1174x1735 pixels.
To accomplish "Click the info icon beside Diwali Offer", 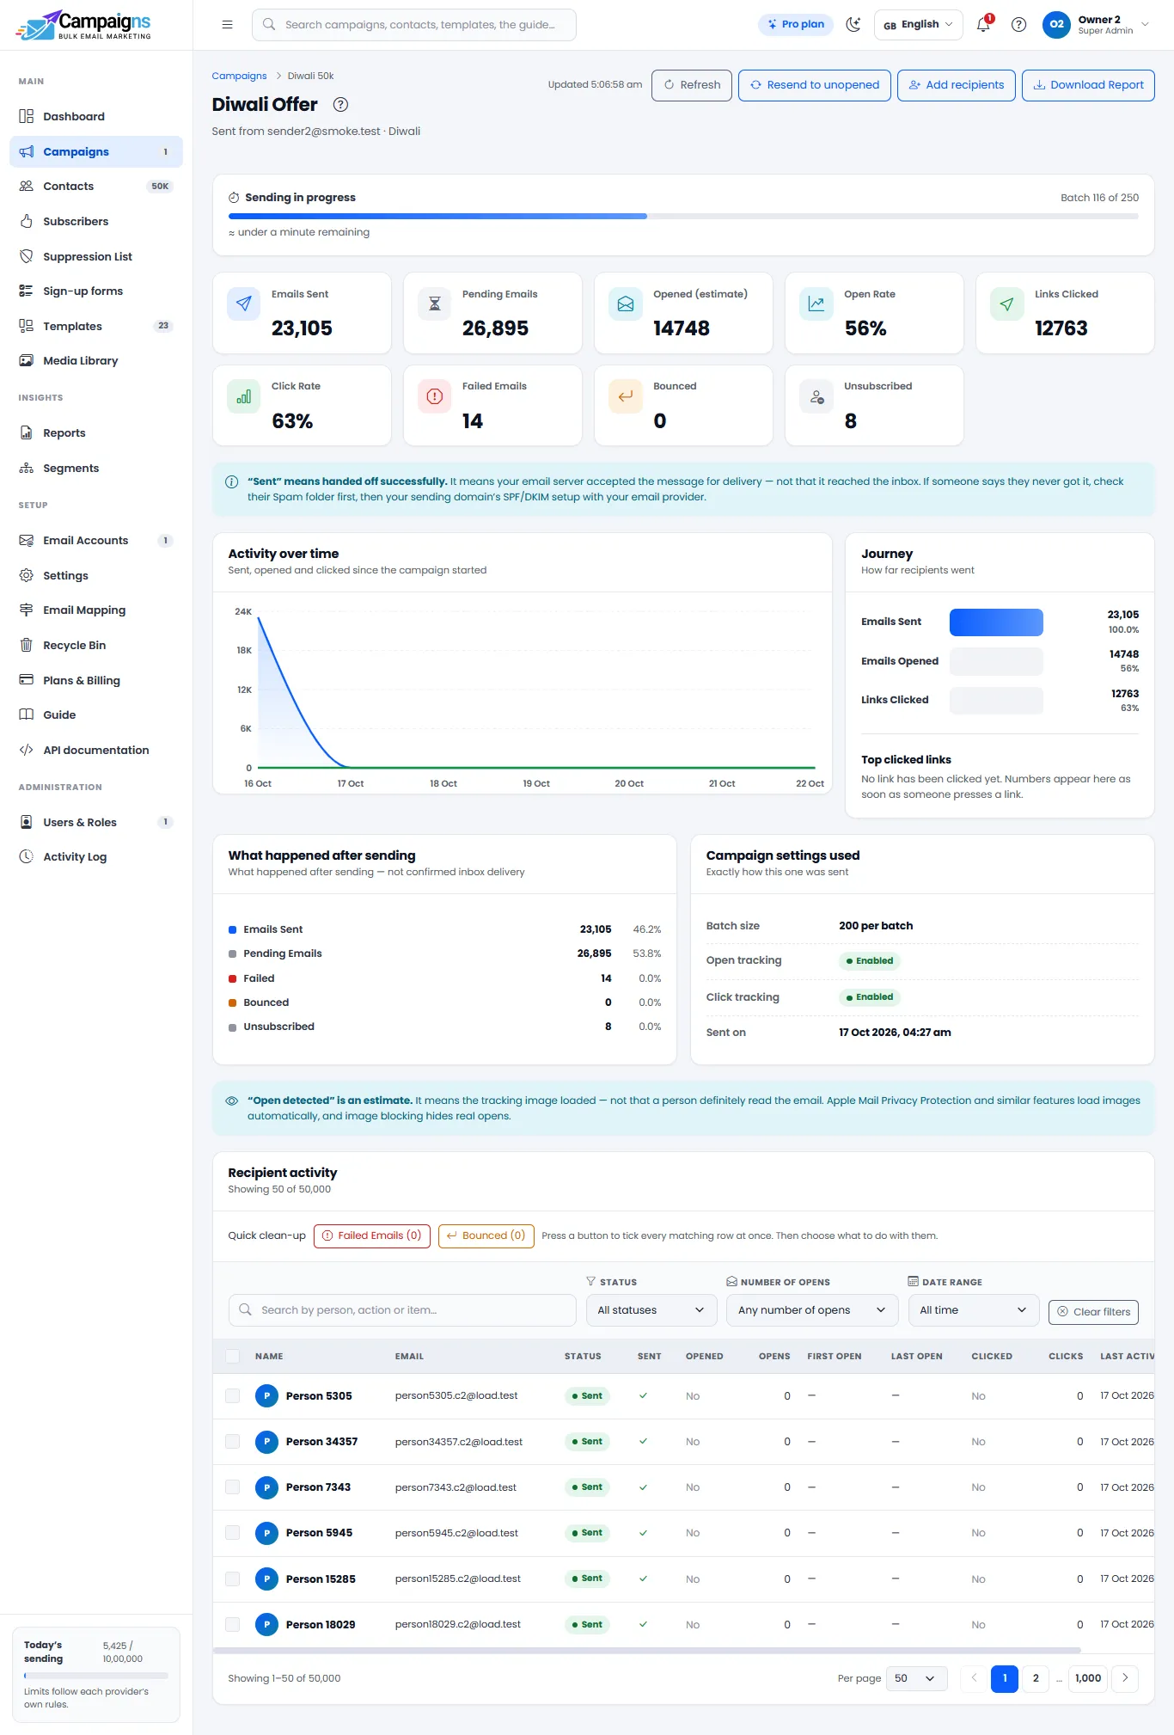I will click(x=340, y=105).
